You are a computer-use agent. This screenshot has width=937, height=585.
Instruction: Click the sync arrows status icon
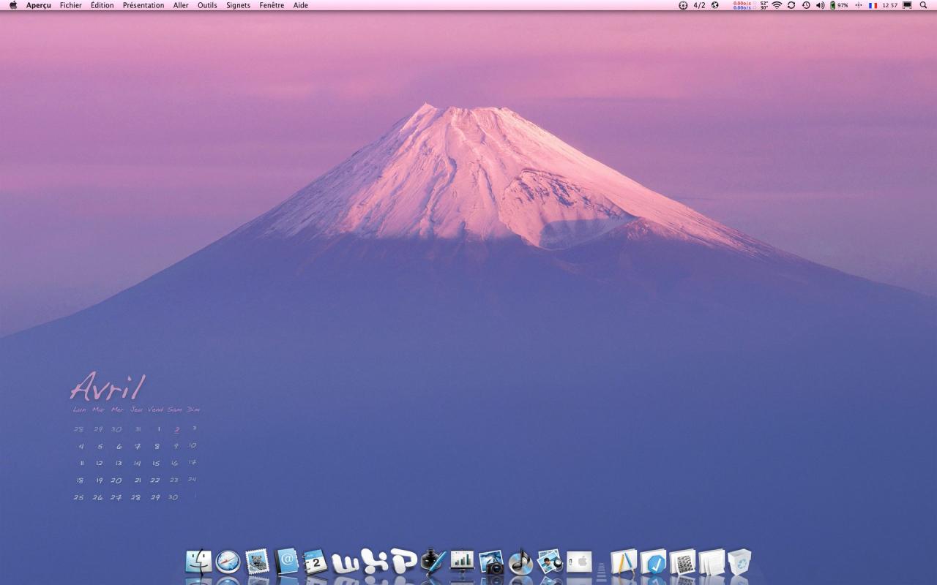pos(791,5)
